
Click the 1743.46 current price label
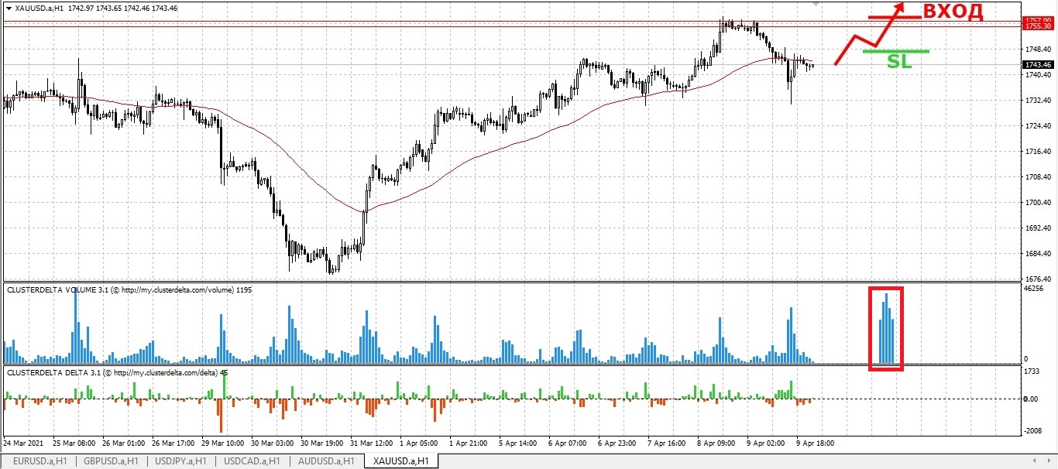pyautogui.click(x=1037, y=65)
